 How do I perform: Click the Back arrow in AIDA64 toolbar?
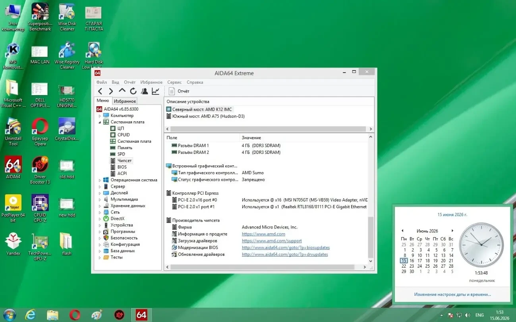point(100,91)
